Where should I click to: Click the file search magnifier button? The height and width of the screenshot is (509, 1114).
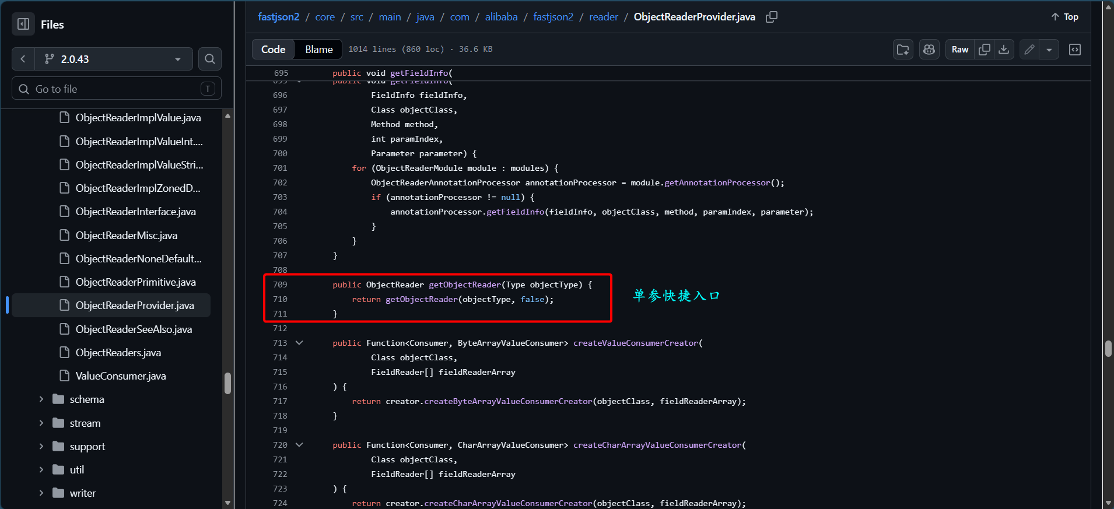210,59
